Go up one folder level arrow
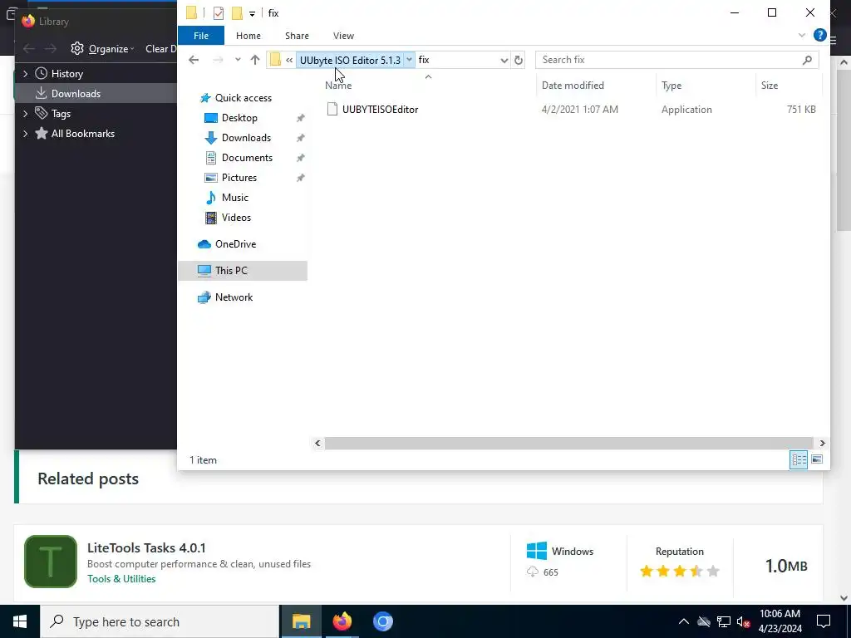 255,60
